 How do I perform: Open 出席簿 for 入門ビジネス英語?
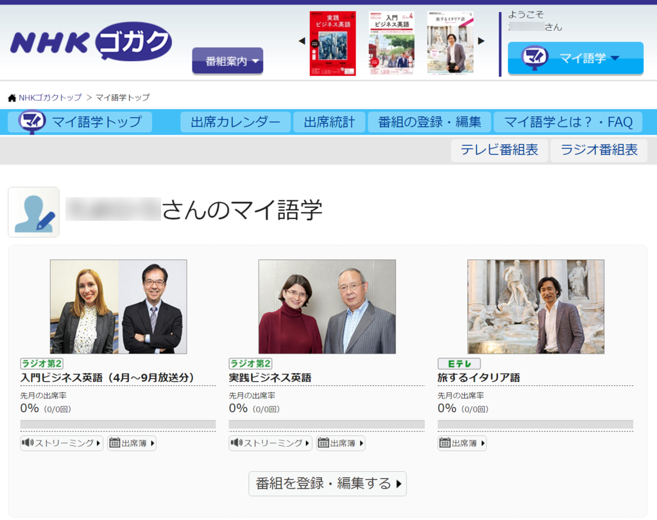click(132, 443)
